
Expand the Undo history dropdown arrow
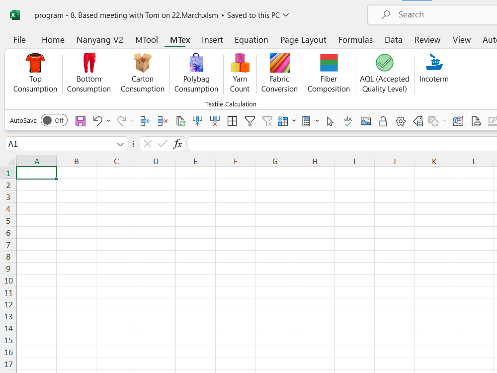click(108, 121)
